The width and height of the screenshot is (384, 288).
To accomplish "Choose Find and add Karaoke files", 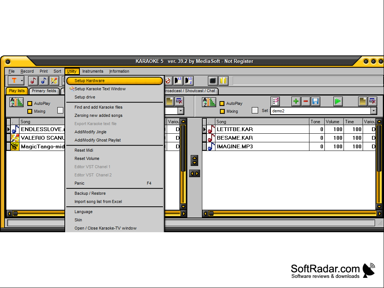I will point(114,107).
